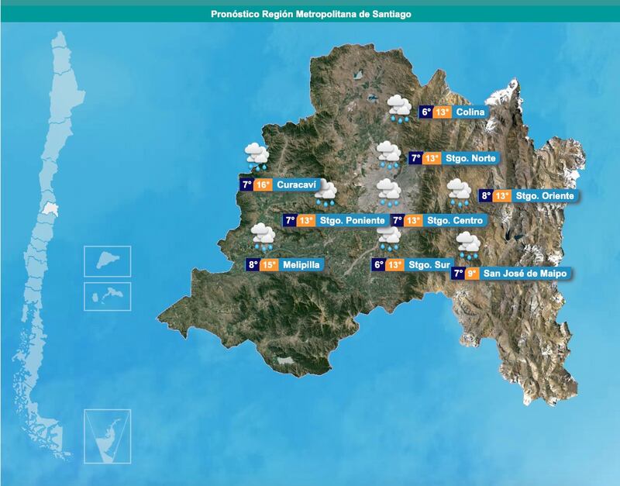Viewport: 620px width, 486px height.
Task: Click Stgo. Norte's 7° minimum temperature
Action: coord(415,159)
